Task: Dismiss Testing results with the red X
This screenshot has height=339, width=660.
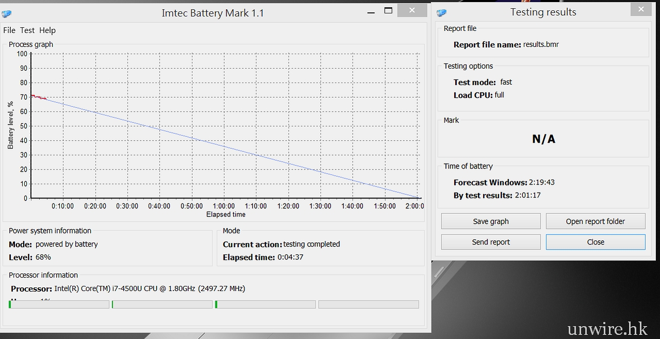Action: [641, 9]
